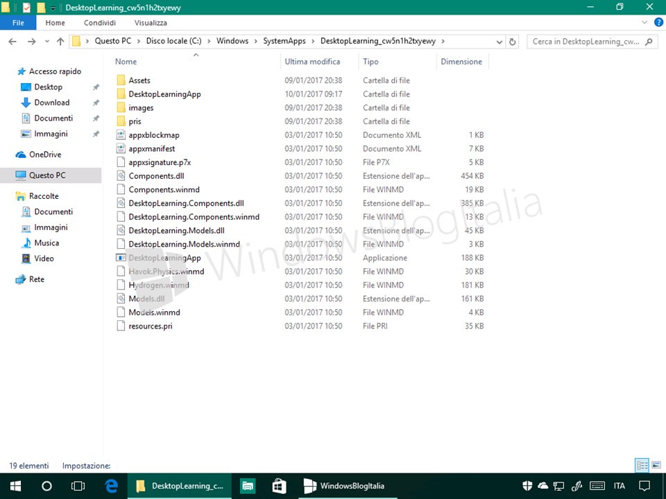Go forward with the Forward arrow
The image size is (666, 499).
pyautogui.click(x=31, y=41)
